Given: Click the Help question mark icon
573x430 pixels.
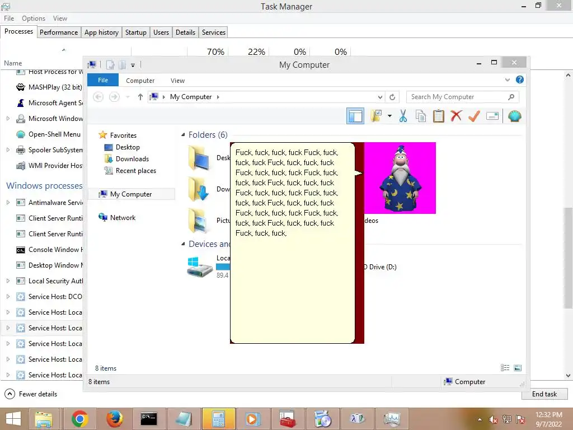Looking at the screenshot, I should (x=520, y=80).
